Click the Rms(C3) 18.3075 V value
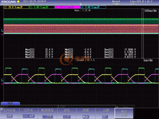The image size is (159, 119). pos(130,54)
